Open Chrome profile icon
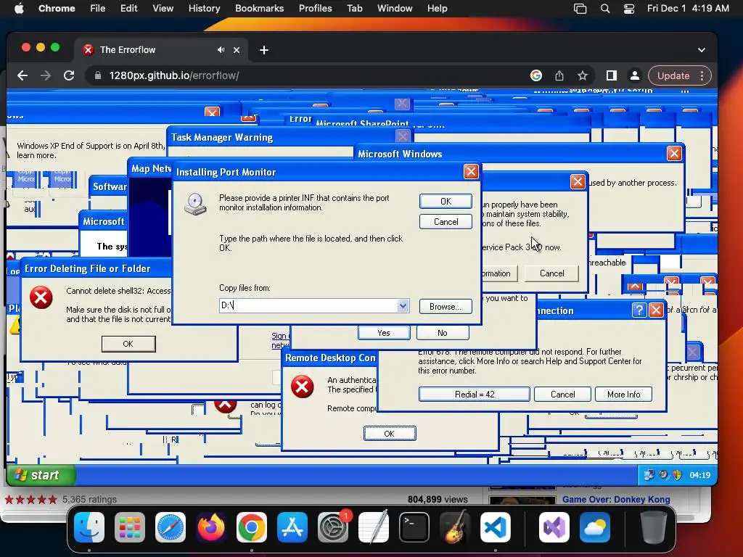 (634, 75)
